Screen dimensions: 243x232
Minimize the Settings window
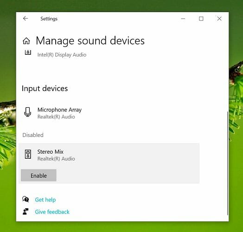pyautogui.click(x=183, y=19)
